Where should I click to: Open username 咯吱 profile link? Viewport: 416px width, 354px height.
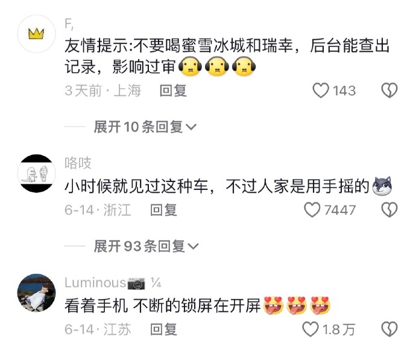point(78,163)
